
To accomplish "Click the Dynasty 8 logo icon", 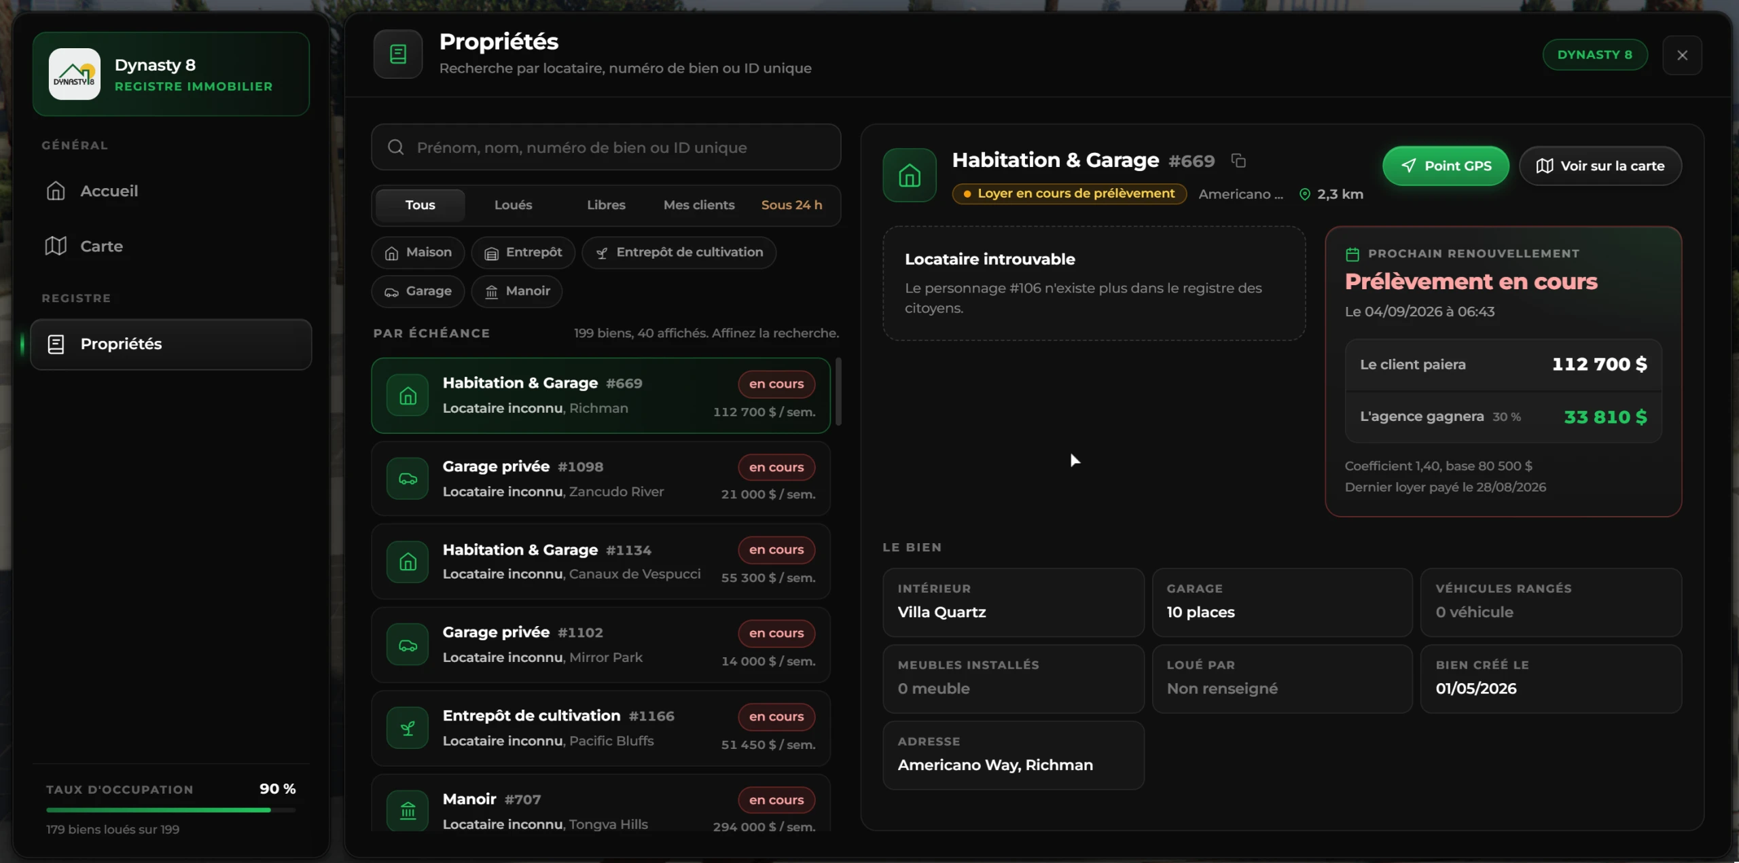I will (x=75, y=74).
